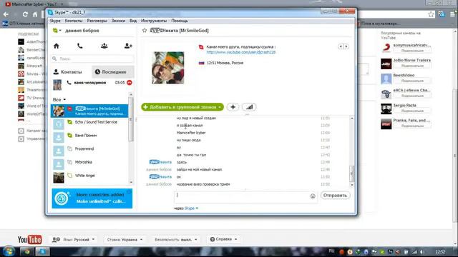The width and height of the screenshot is (458, 257).
Task: Toggle the favorite star for Никита
Action: (145, 30)
